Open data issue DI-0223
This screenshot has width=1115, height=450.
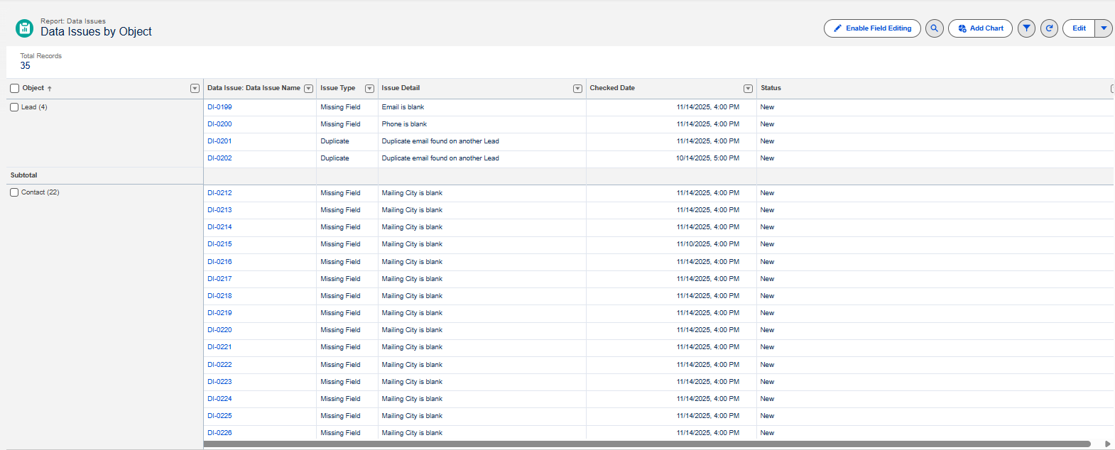coord(219,382)
